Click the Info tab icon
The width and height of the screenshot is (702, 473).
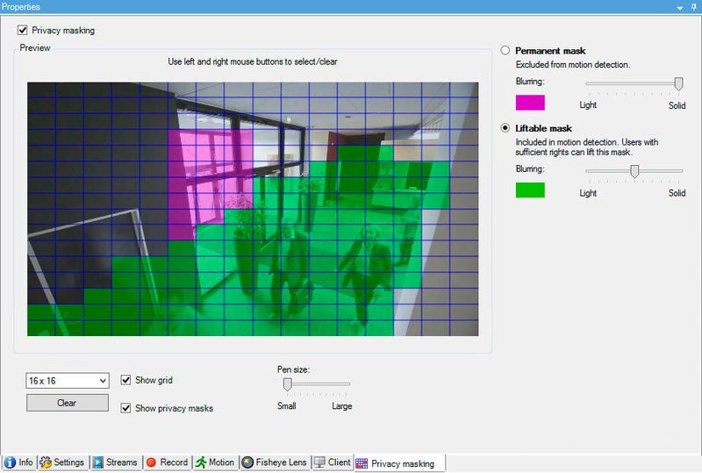pyautogui.click(x=10, y=462)
